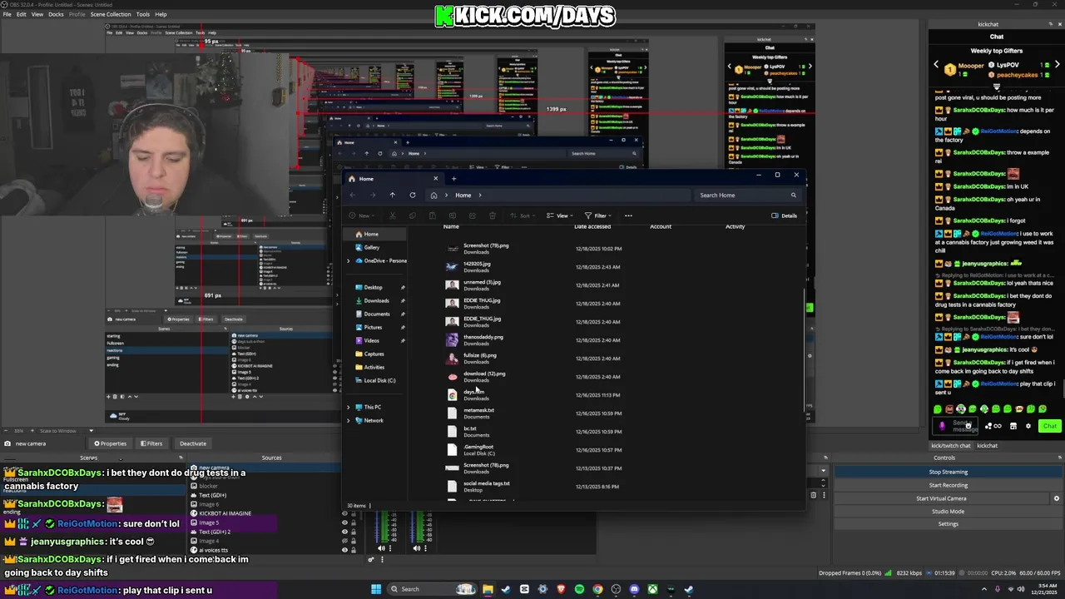Viewport: 1065px width, 599px height.
Task: Click Start Virtual Camera button
Action: point(941,498)
